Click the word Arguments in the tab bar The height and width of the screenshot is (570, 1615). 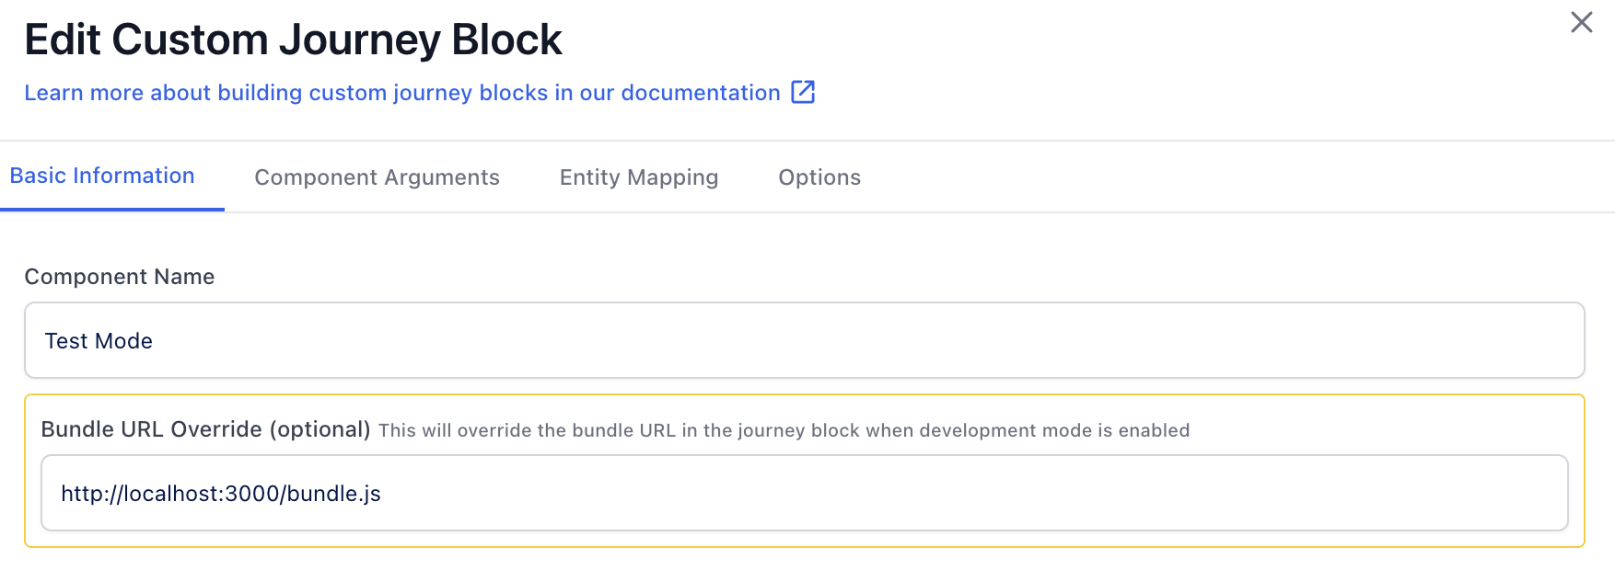coord(442,178)
